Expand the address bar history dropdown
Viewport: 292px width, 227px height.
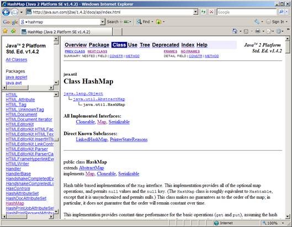[195, 12]
